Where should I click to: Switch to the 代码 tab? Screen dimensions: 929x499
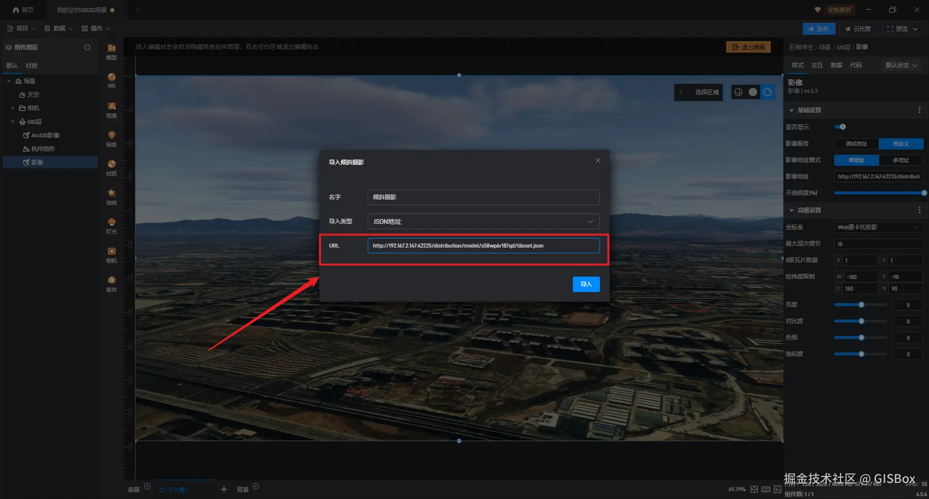[856, 65]
